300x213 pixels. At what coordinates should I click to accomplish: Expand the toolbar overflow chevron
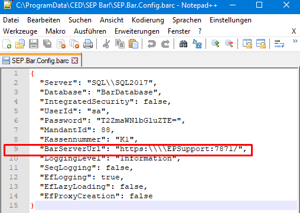coord(295,41)
